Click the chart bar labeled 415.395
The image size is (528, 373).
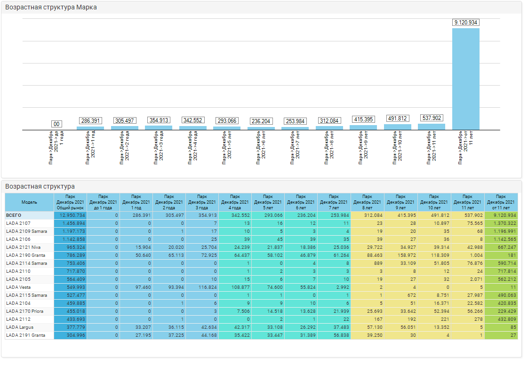pyautogui.click(x=363, y=127)
